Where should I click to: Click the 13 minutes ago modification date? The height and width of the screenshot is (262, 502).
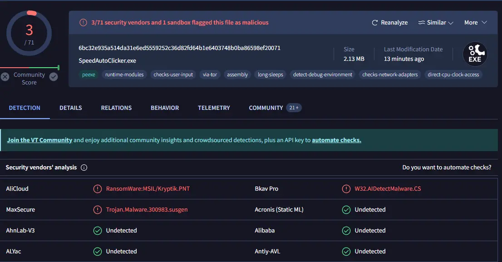[x=404, y=59]
